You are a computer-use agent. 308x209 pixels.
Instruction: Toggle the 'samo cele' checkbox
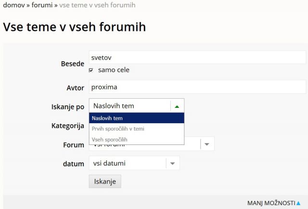(91, 70)
